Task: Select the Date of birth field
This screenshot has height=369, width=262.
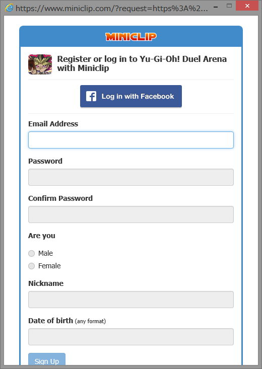Action: [x=131, y=337]
